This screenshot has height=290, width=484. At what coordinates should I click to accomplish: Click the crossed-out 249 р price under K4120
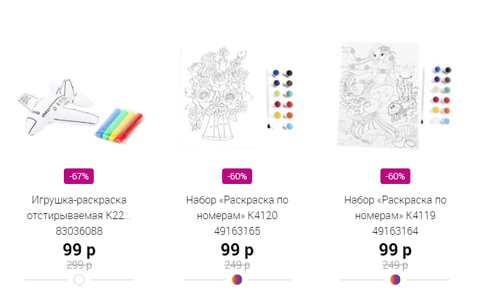click(237, 265)
